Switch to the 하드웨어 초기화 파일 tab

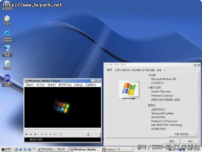[143, 70]
